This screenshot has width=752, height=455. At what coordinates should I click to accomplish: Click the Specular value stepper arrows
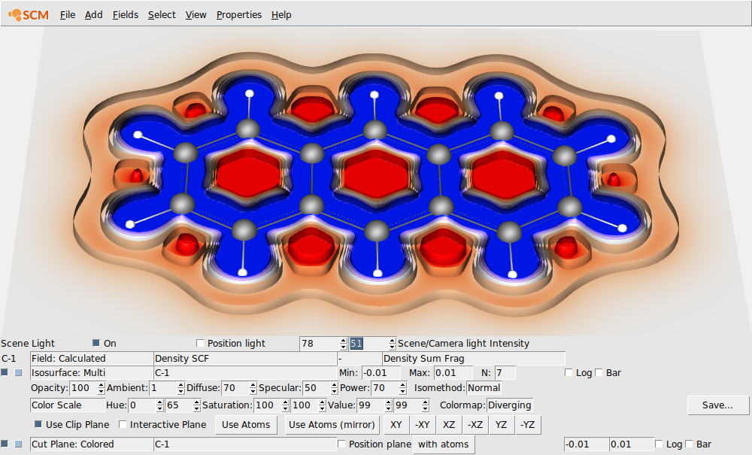tap(335, 388)
